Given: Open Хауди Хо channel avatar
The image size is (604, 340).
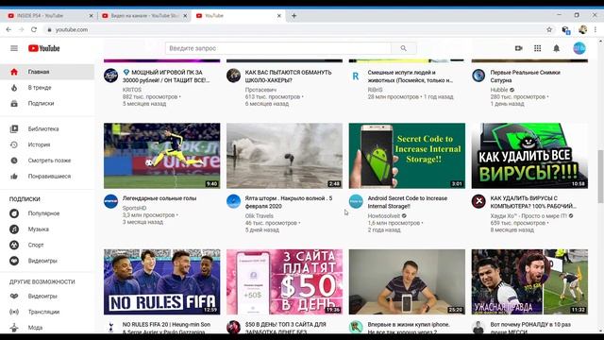Looking at the screenshot, I should pos(478,201).
